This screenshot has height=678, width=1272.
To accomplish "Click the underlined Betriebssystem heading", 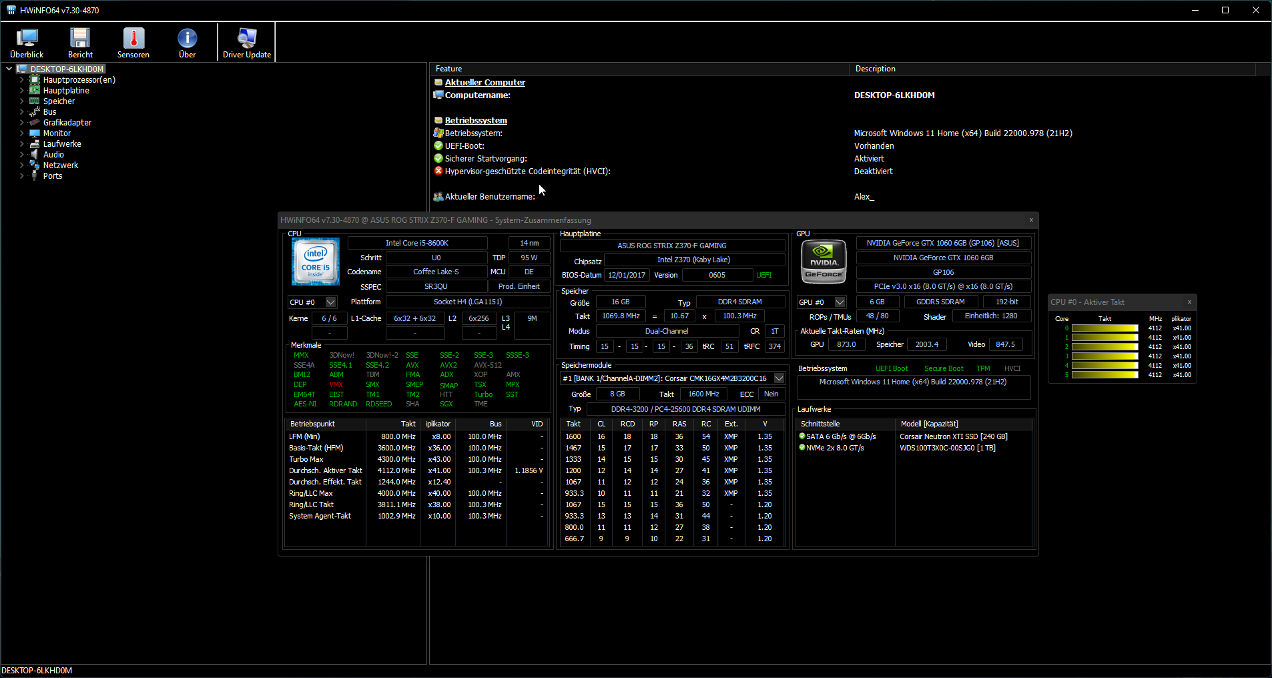I will click(476, 120).
